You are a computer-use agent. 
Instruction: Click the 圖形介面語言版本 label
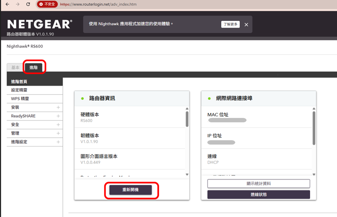click(99, 156)
